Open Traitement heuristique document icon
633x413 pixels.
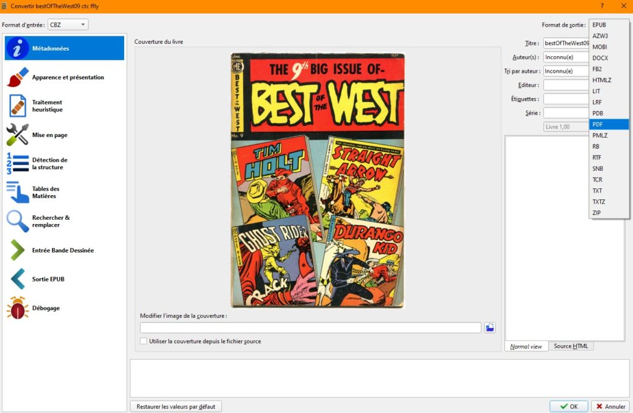click(18, 106)
